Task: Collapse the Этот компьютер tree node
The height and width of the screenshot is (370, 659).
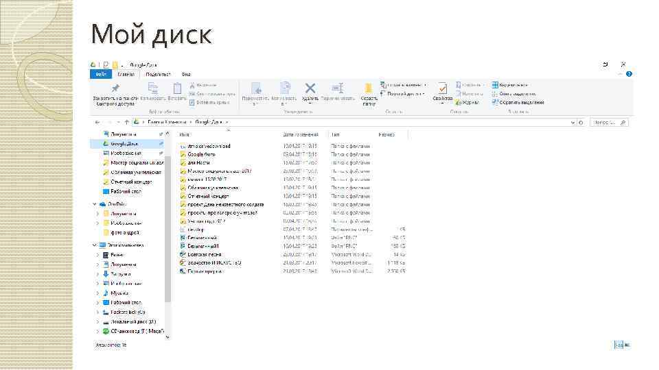Action: [95, 245]
